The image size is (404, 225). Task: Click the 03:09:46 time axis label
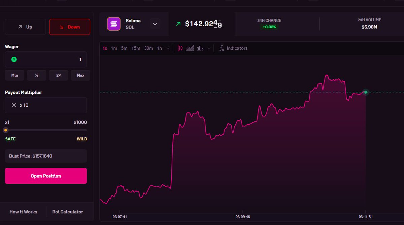(x=243, y=217)
